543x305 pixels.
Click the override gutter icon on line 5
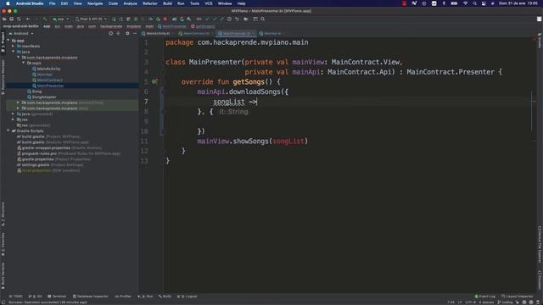154,81
